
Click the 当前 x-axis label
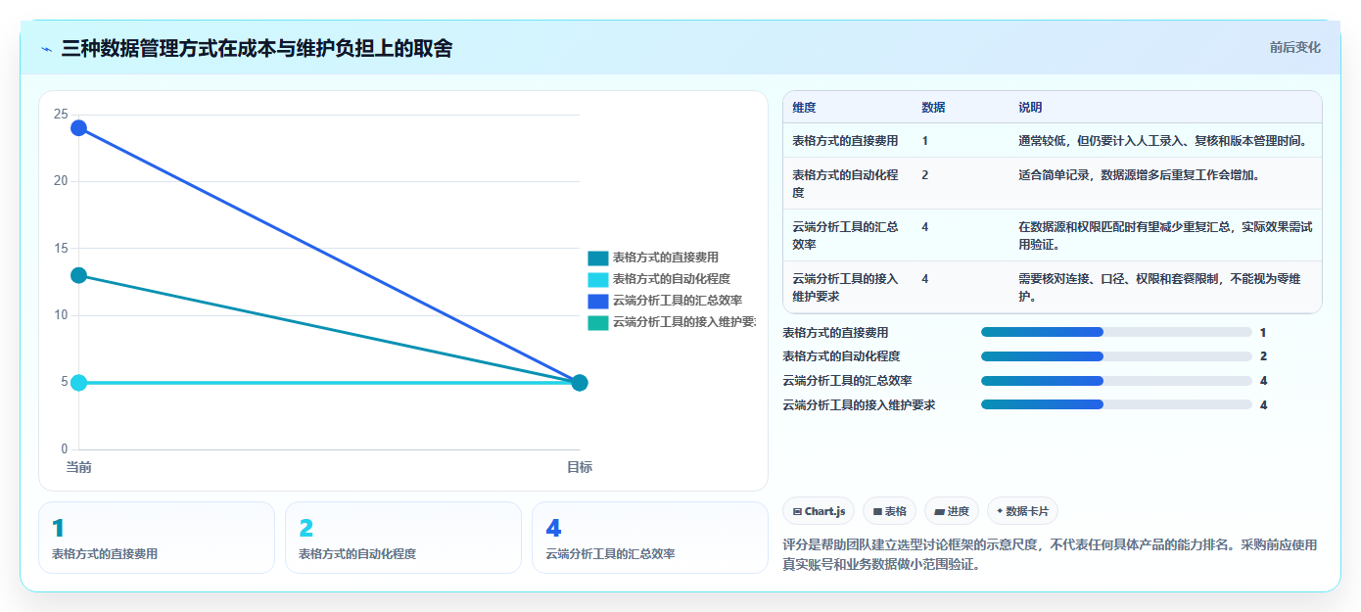[x=78, y=467]
